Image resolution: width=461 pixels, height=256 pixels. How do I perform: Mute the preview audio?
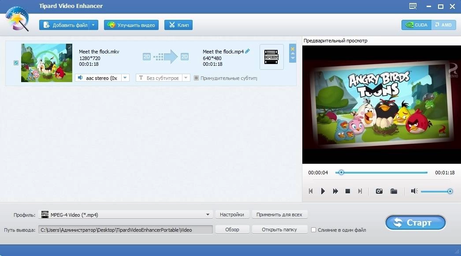pyautogui.click(x=414, y=191)
